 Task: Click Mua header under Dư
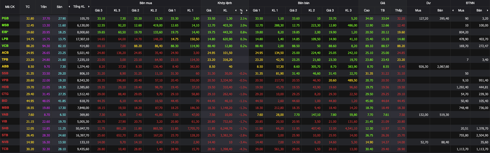(x=418, y=10)
